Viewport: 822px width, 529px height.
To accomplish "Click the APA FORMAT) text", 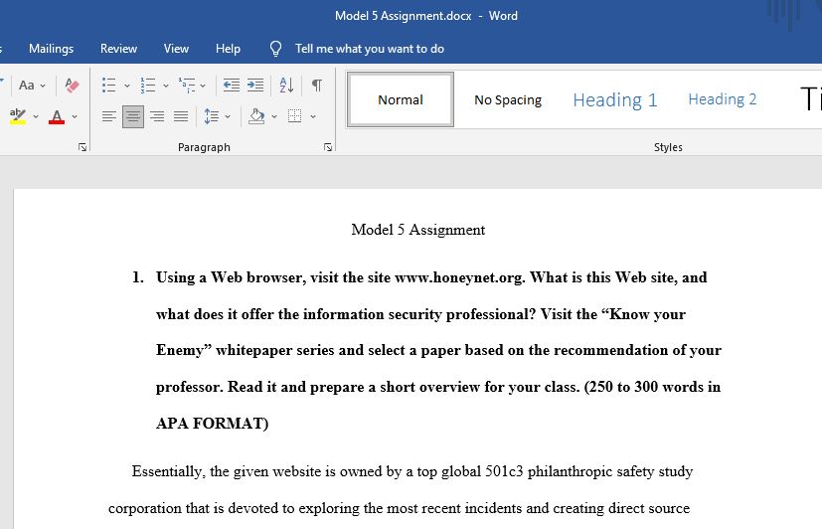I will tap(213, 423).
